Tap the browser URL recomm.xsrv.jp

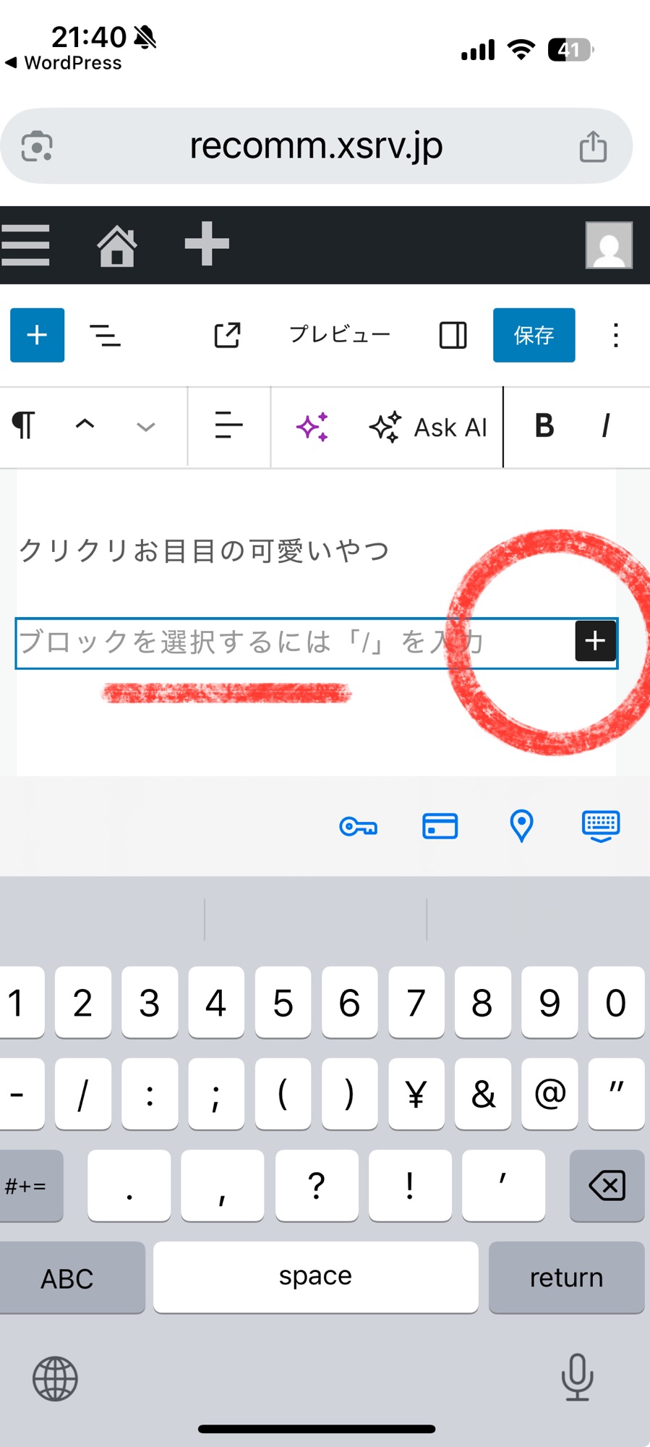pos(316,146)
